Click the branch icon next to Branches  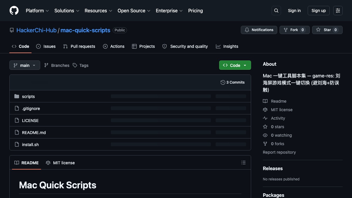[x=46, y=65]
